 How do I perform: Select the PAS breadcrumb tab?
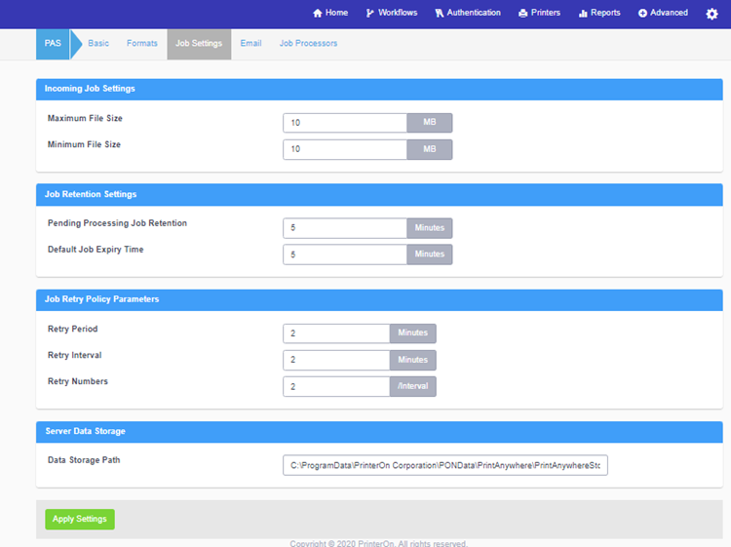(53, 44)
